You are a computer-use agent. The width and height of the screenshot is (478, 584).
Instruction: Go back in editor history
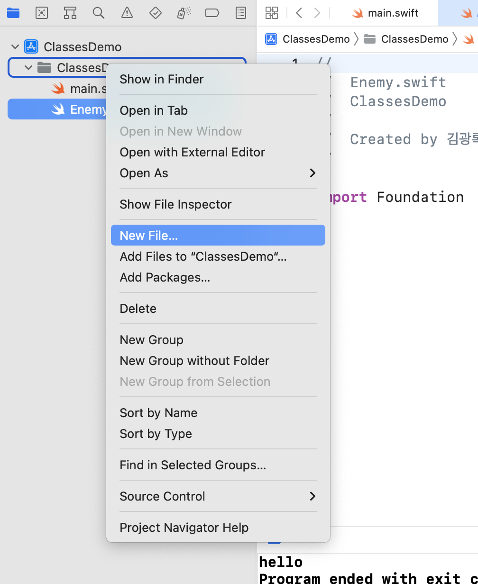[x=299, y=13]
